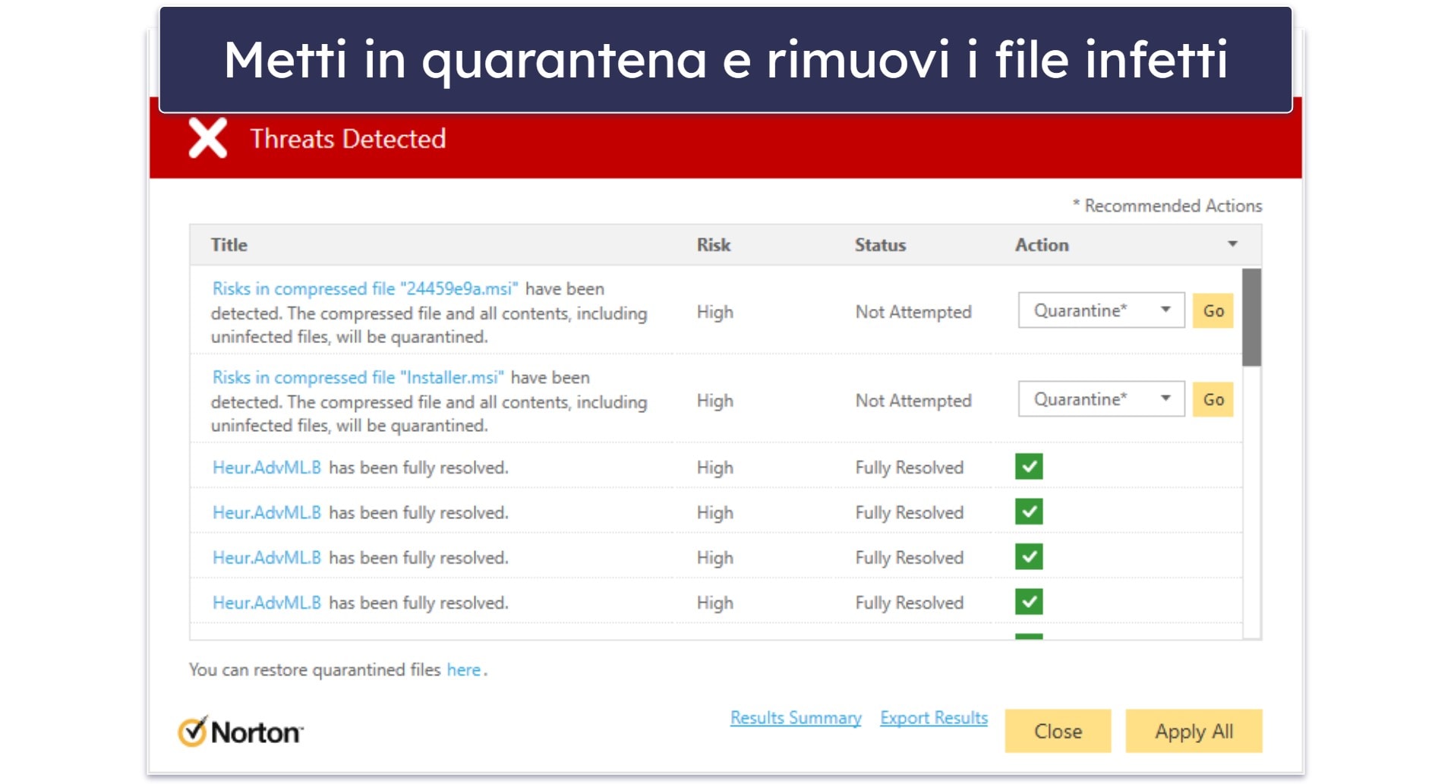Open the fourth Heur.AdvML.B threat link
The height and width of the screenshot is (784, 1454).
(x=267, y=603)
